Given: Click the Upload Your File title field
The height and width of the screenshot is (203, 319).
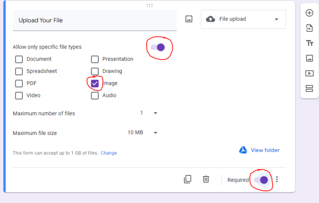Looking at the screenshot, I should tap(94, 20).
